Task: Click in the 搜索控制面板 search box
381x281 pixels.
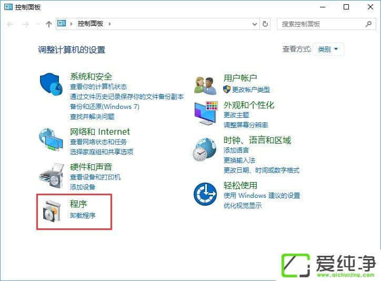Action: coord(321,24)
